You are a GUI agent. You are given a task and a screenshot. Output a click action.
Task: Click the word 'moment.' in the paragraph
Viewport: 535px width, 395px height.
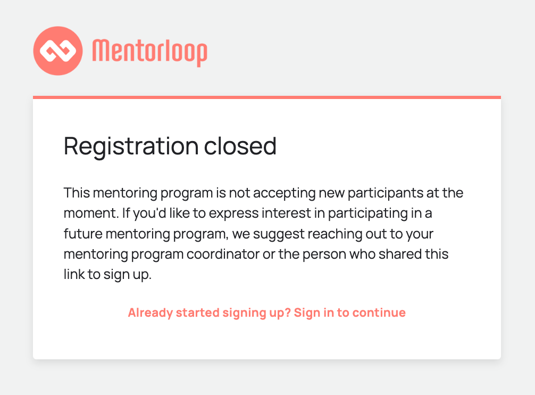[87, 213]
